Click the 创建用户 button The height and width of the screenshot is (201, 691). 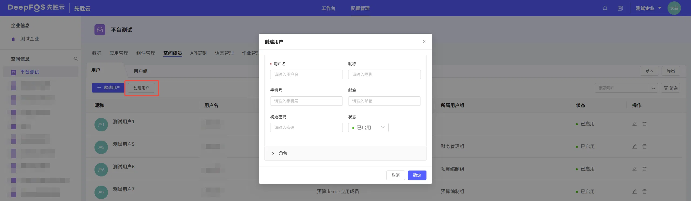pyautogui.click(x=141, y=88)
